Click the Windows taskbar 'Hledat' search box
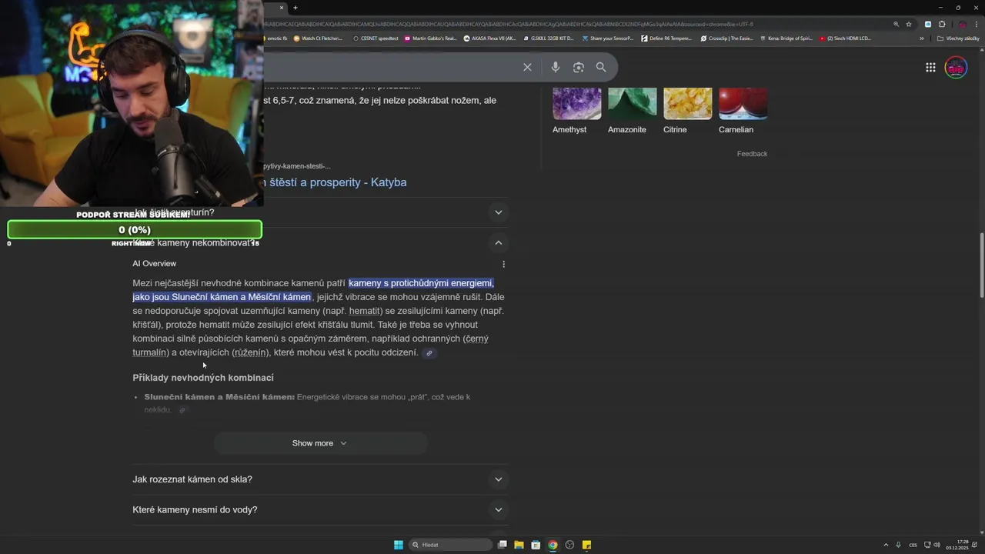Image resolution: width=985 pixels, height=554 pixels. (451, 545)
